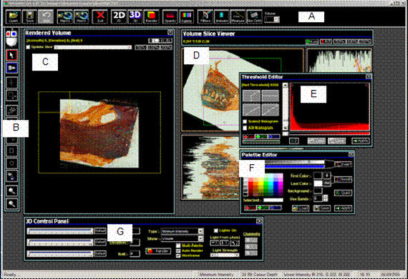Enable the Scaled Histogram checkbox
This screenshot has height=279, width=408.
pos(245,121)
